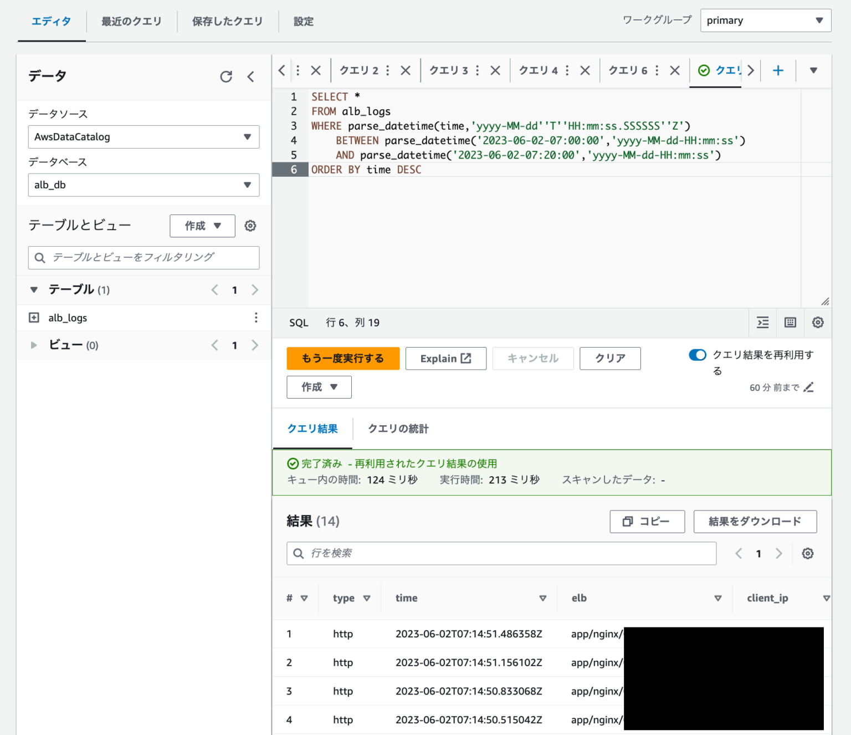Switch to the 最近のクエリ tab
This screenshot has width=851, height=735.
coord(131,21)
